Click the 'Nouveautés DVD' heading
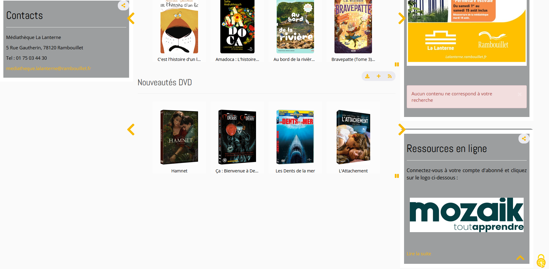Viewport: 549px width, 269px height. (165, 82)
